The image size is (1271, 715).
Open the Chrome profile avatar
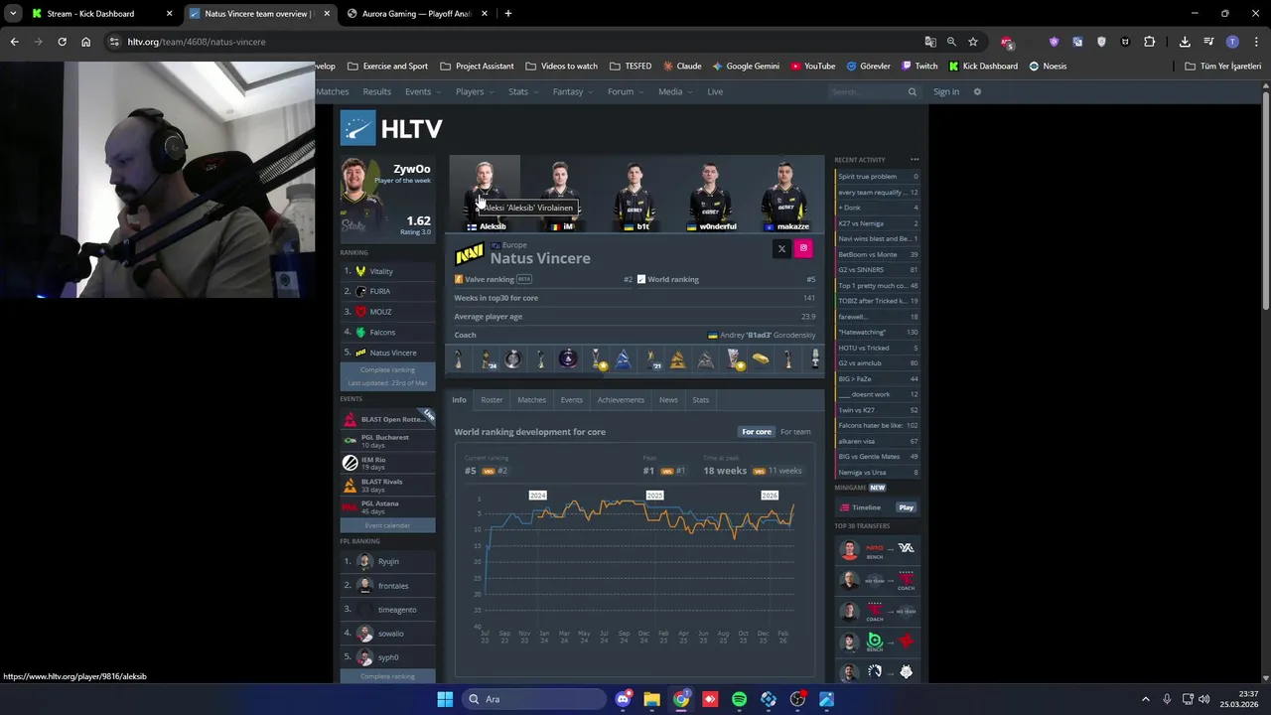(1232, 42)
